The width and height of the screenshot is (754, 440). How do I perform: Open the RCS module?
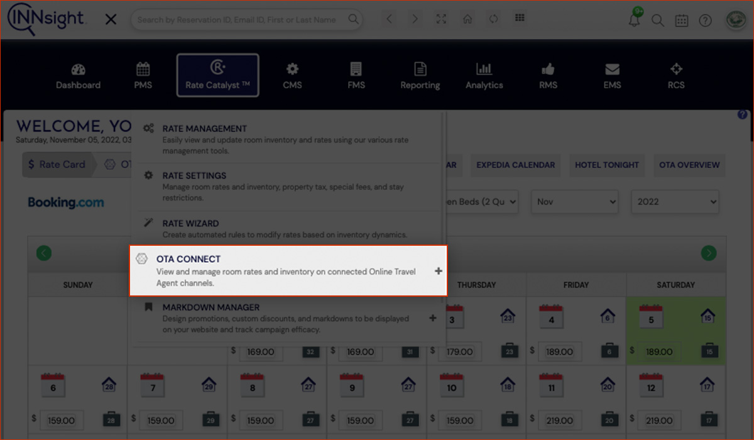tap(676, 76)
